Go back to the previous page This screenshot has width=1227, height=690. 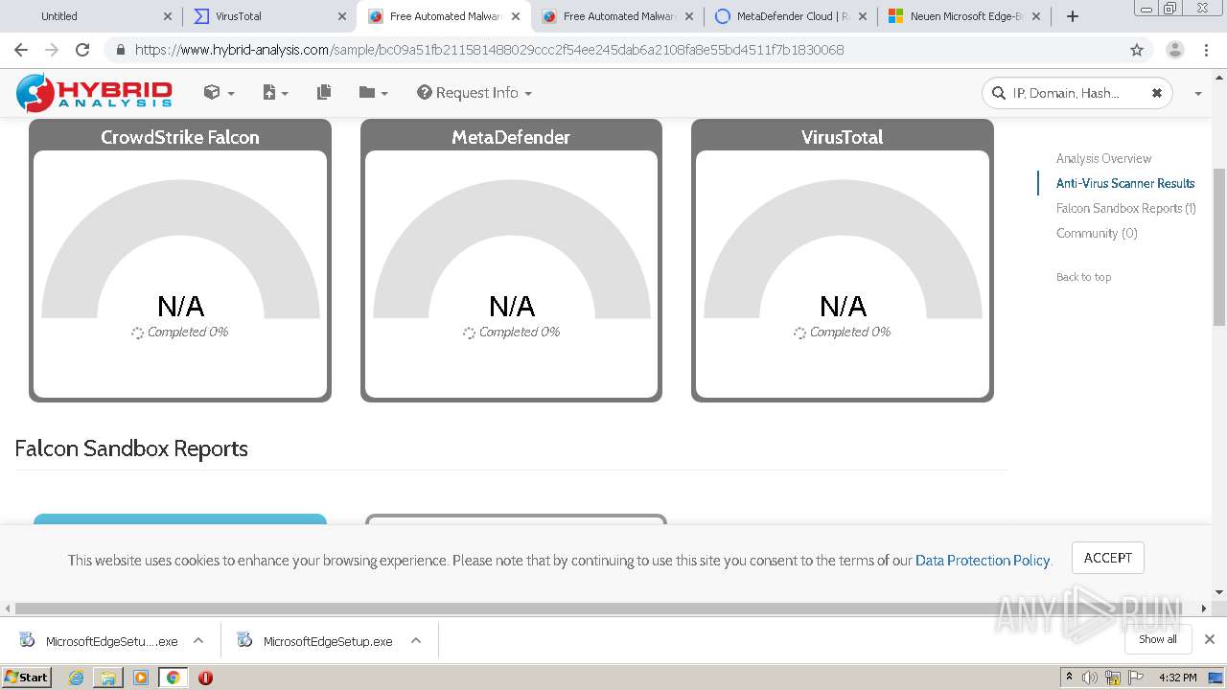pos(21,50)
